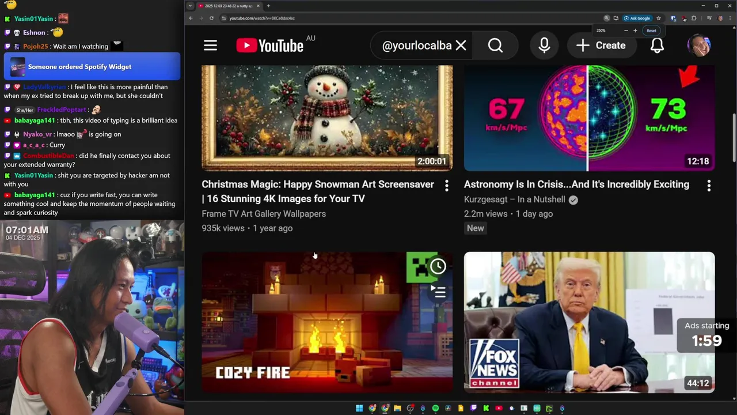737x415 pixels.
Task: Bookmark this page with the star icon
Action: [x=659, y=18]
